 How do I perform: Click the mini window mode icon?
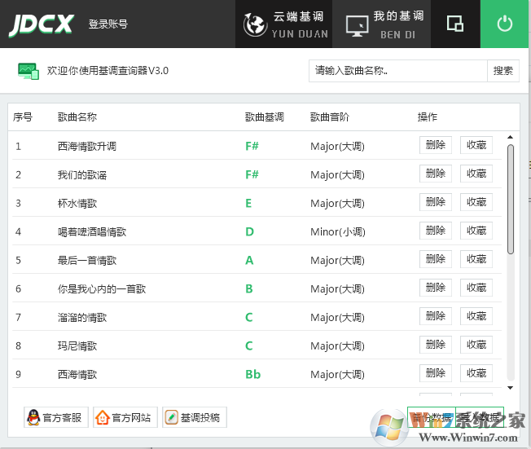pos(455,24)
